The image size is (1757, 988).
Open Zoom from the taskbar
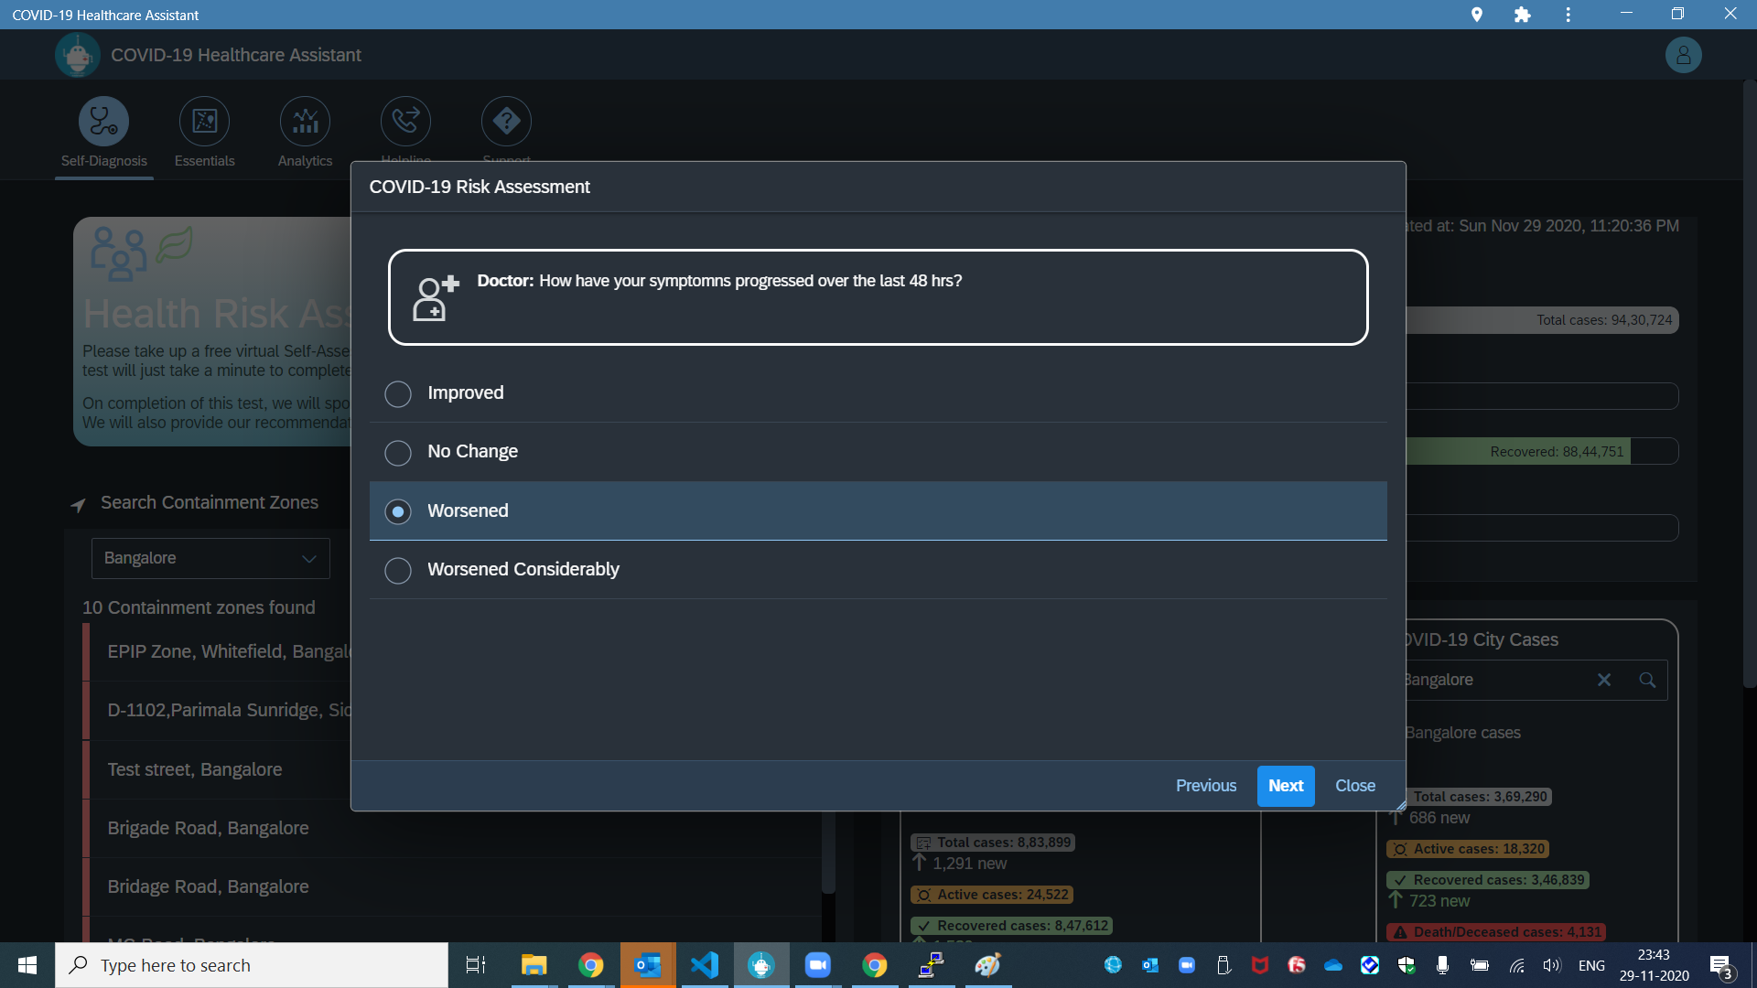click(x=817, y=965)
